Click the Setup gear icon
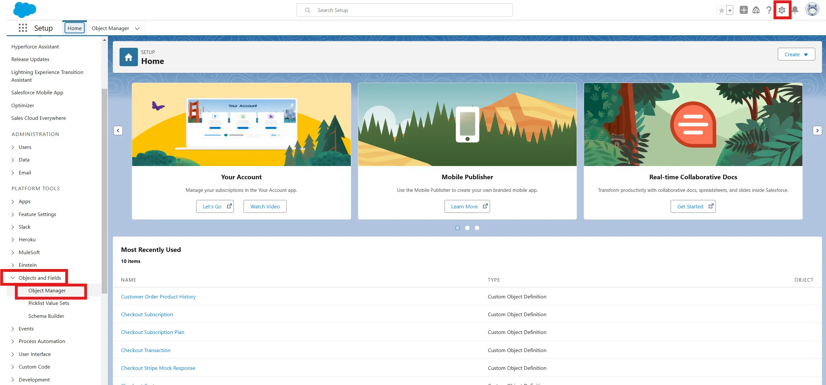 (x=782, y=10)
